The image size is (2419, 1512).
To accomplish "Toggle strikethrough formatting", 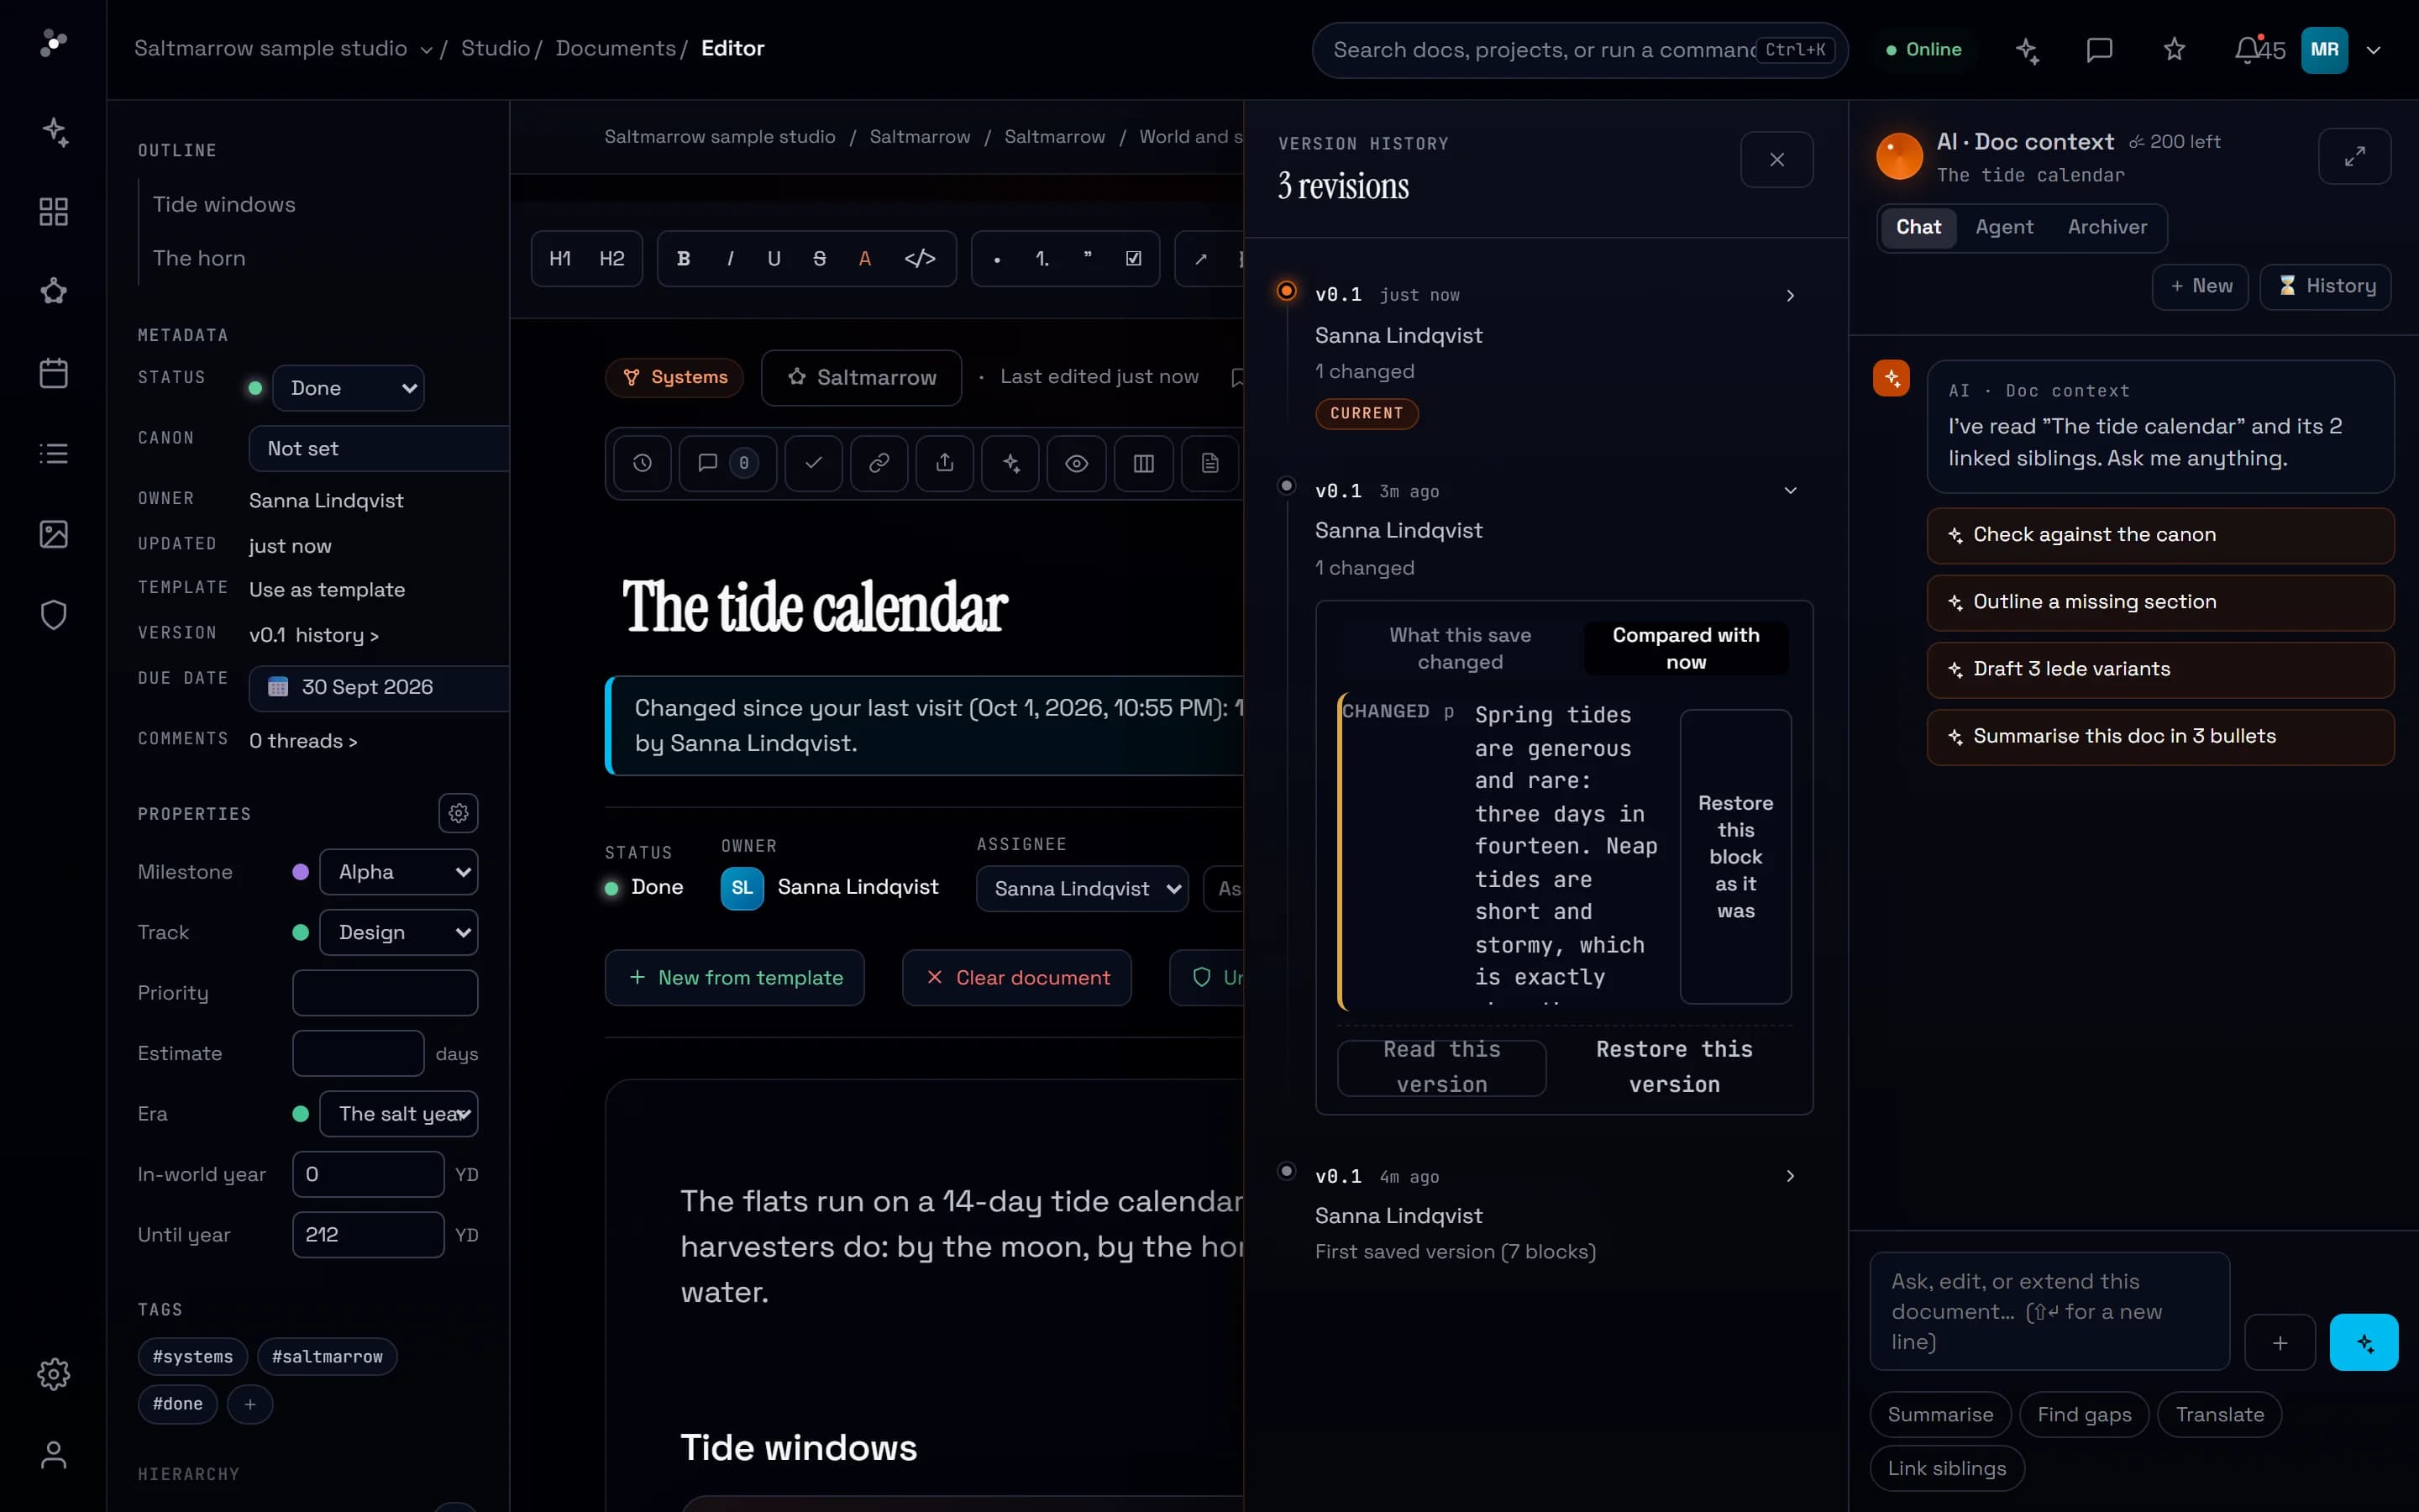I will (x=820, y=259).
